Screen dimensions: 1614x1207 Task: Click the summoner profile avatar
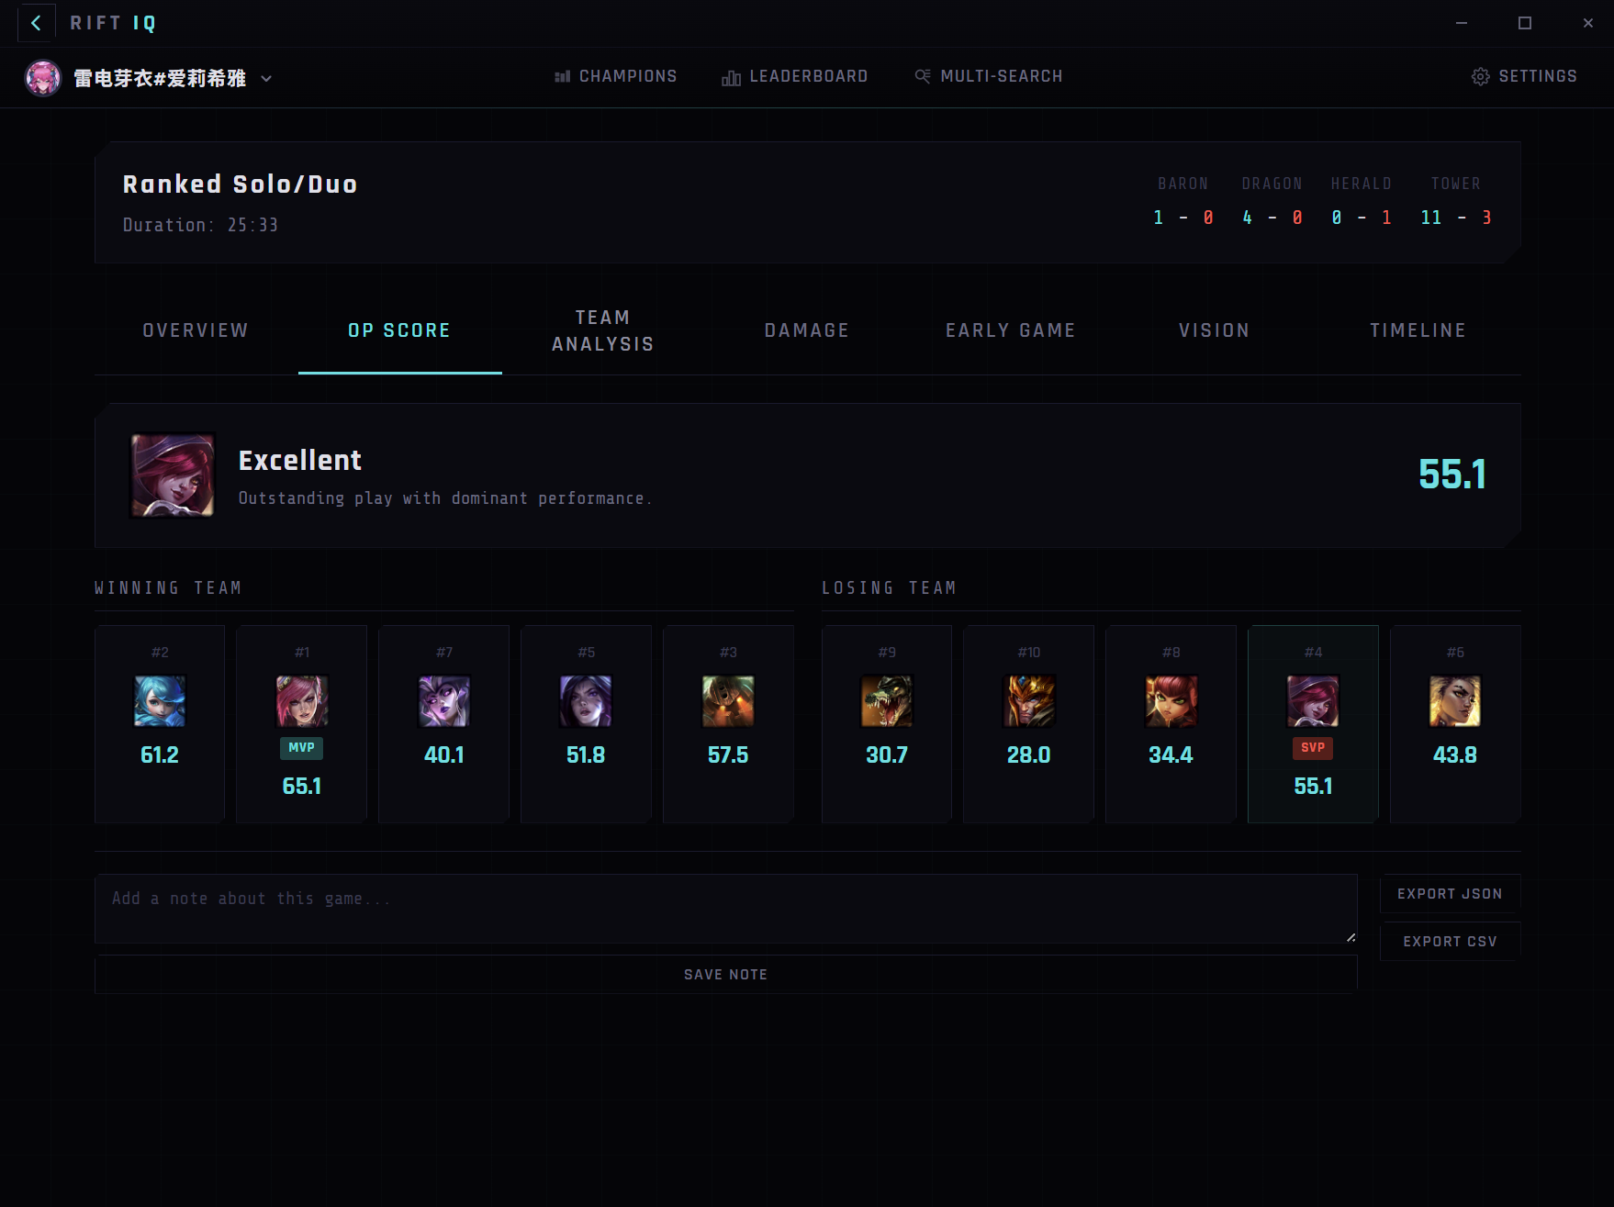pyautogui.click(x=42, y=78)
